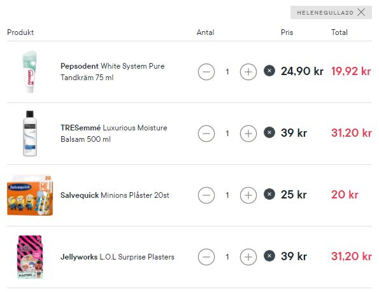
Task: Increase quantity of Salvequick Minions plasters
Action: point(248,195)
